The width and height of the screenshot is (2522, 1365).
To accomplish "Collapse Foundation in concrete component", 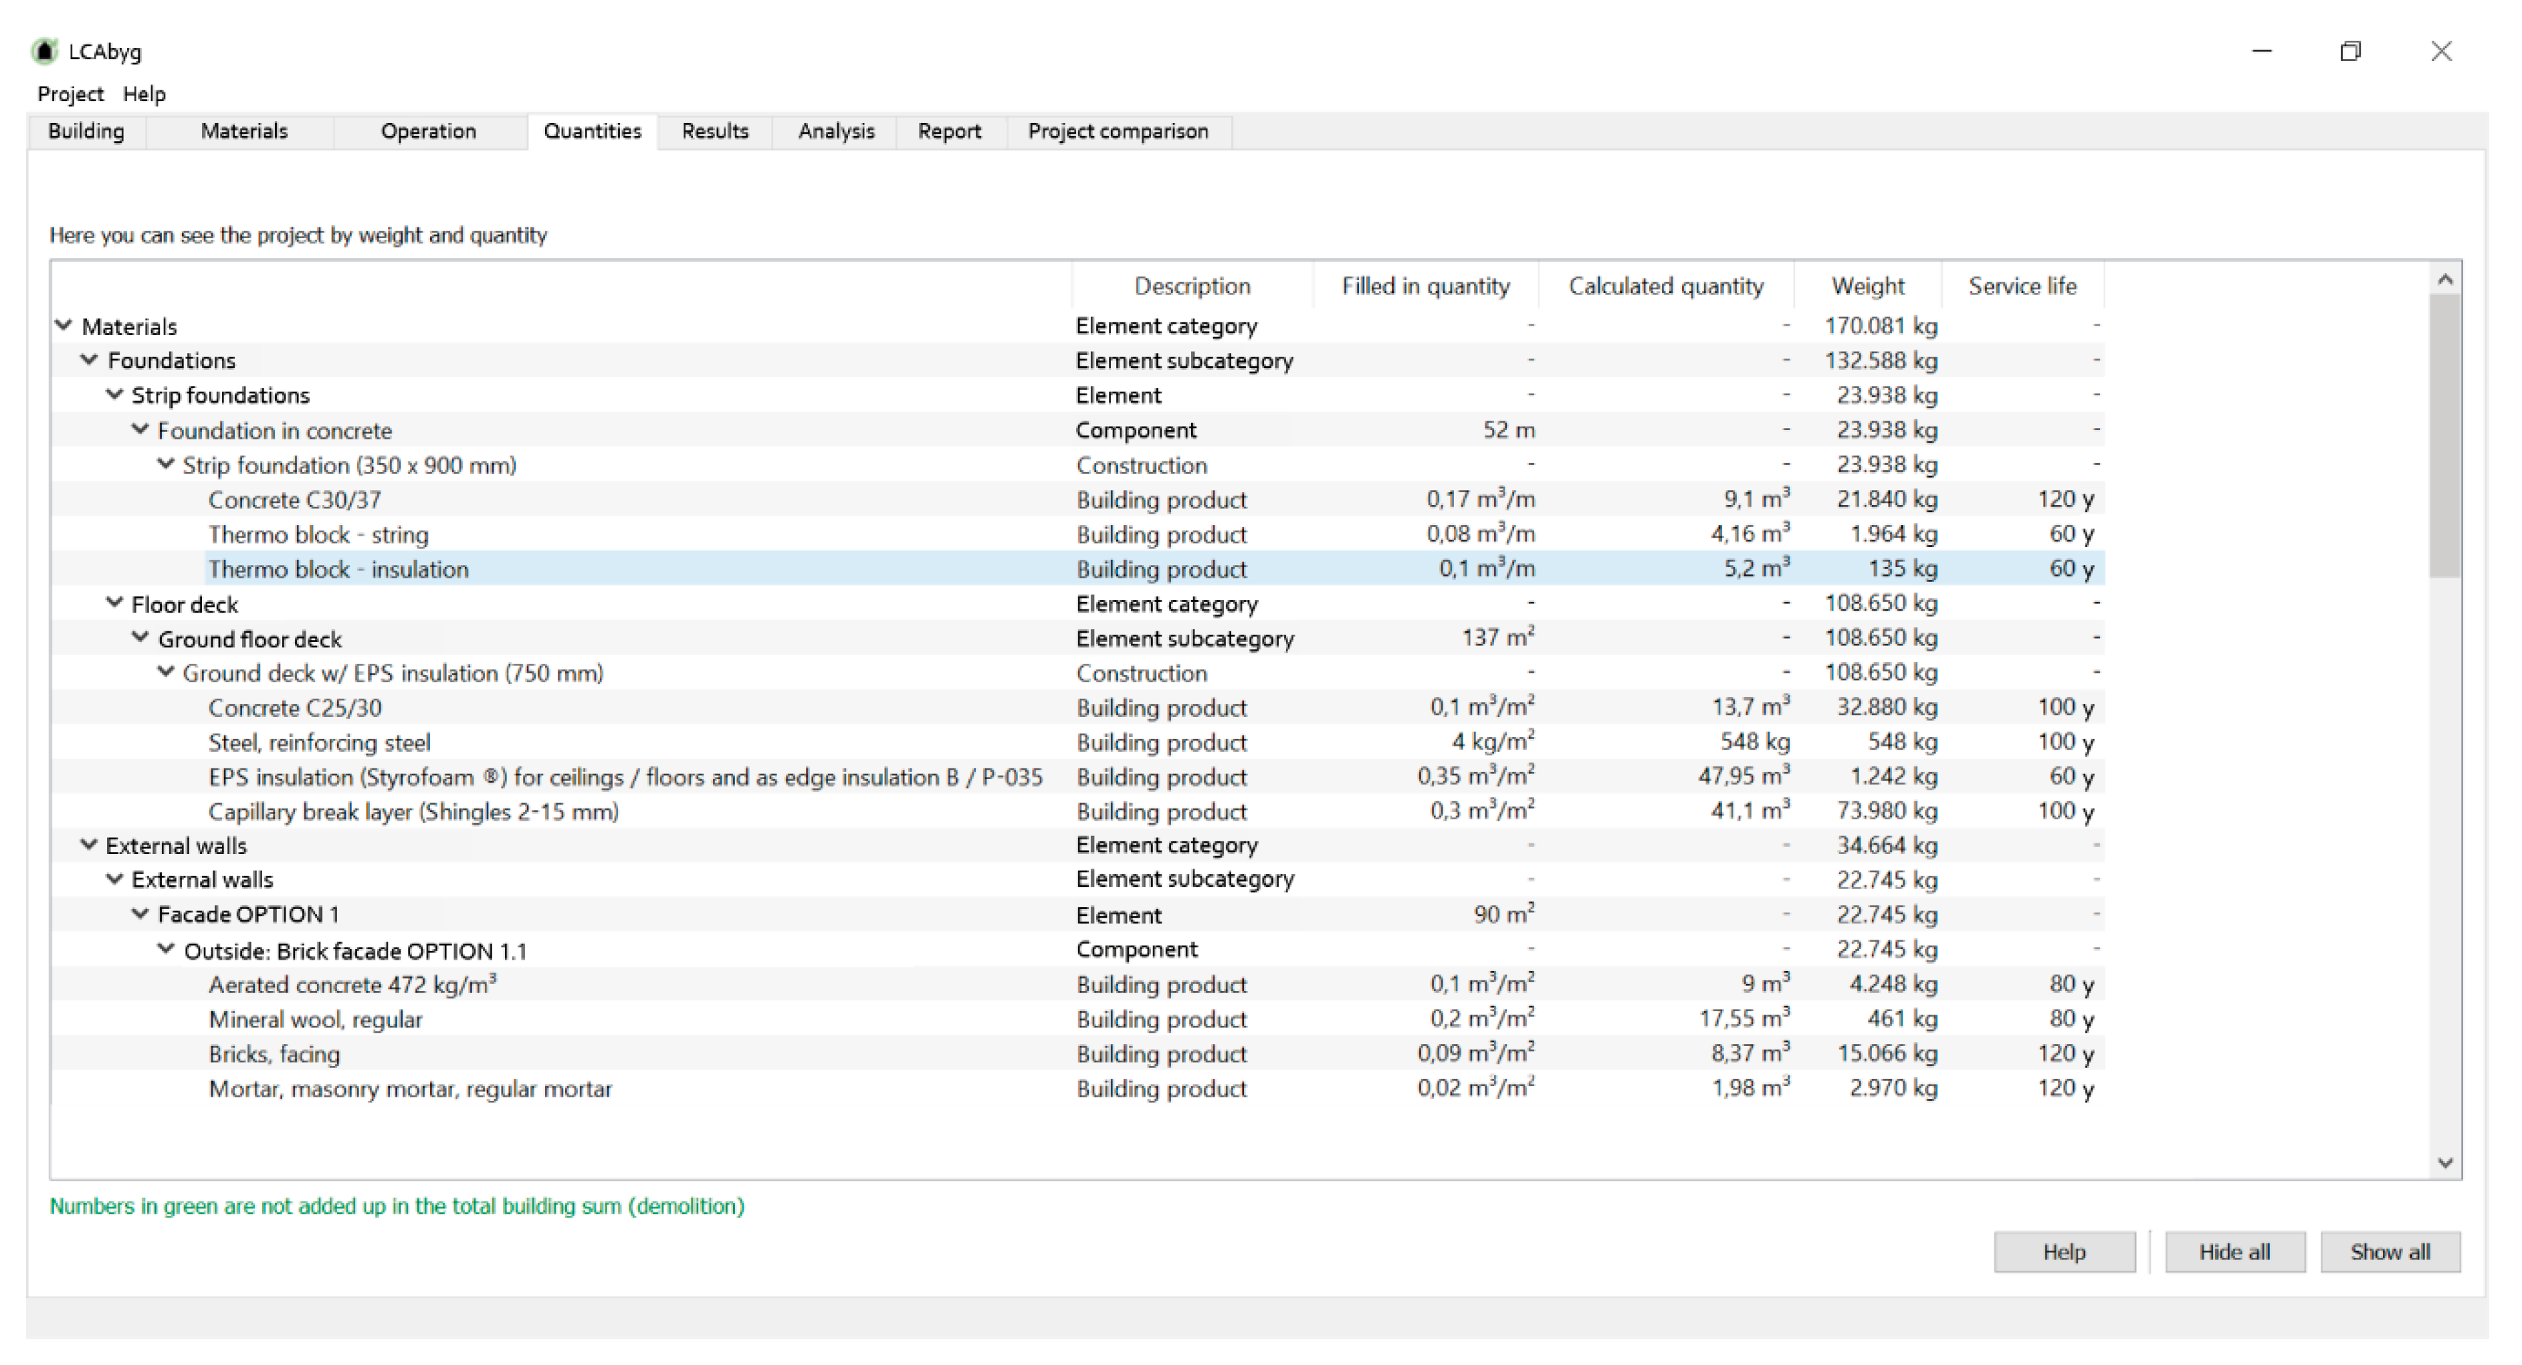I will tap(140, 430).
